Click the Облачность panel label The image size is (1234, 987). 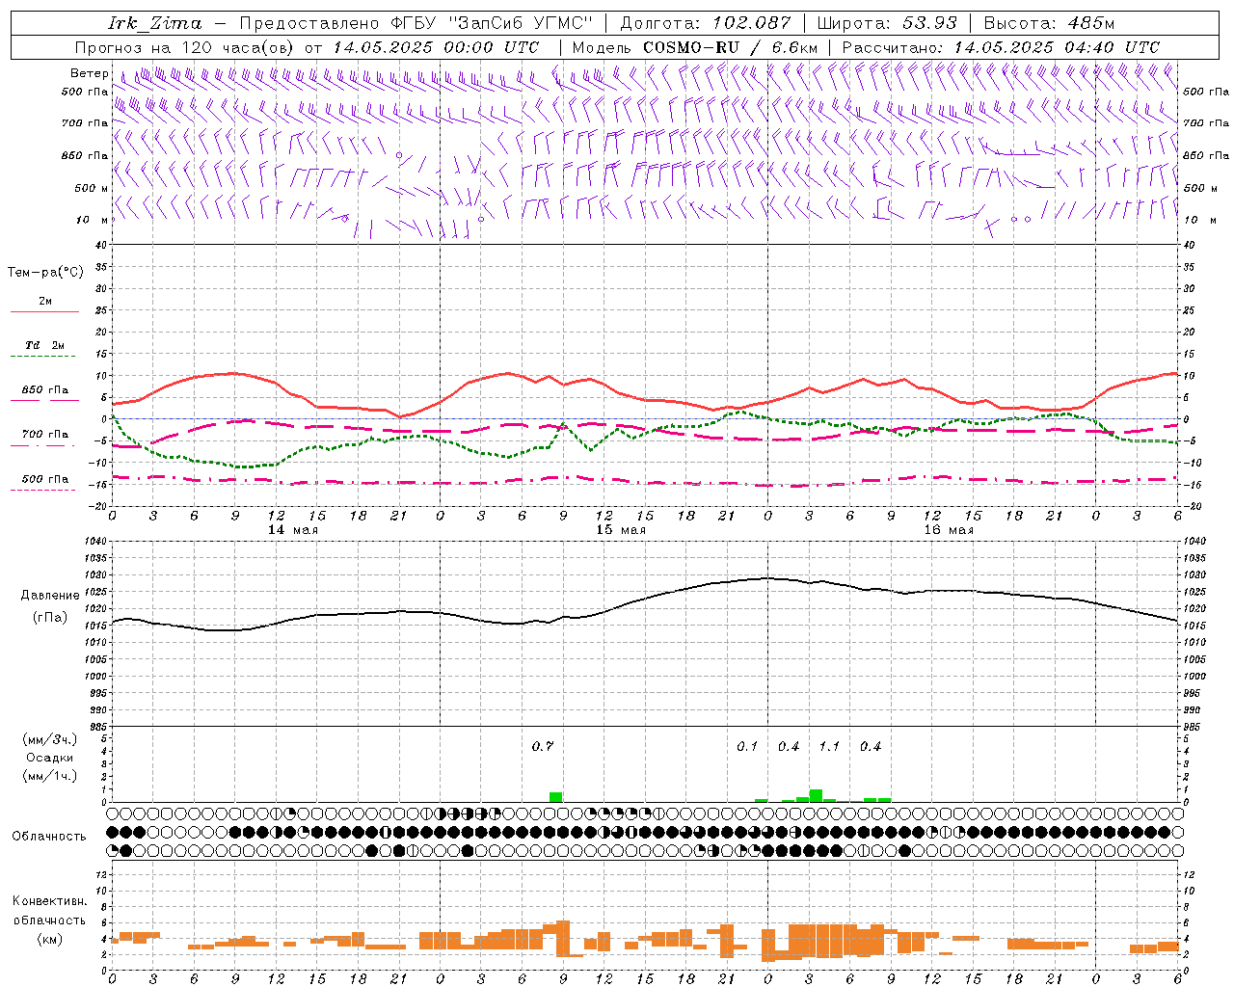tap(49, 836)
